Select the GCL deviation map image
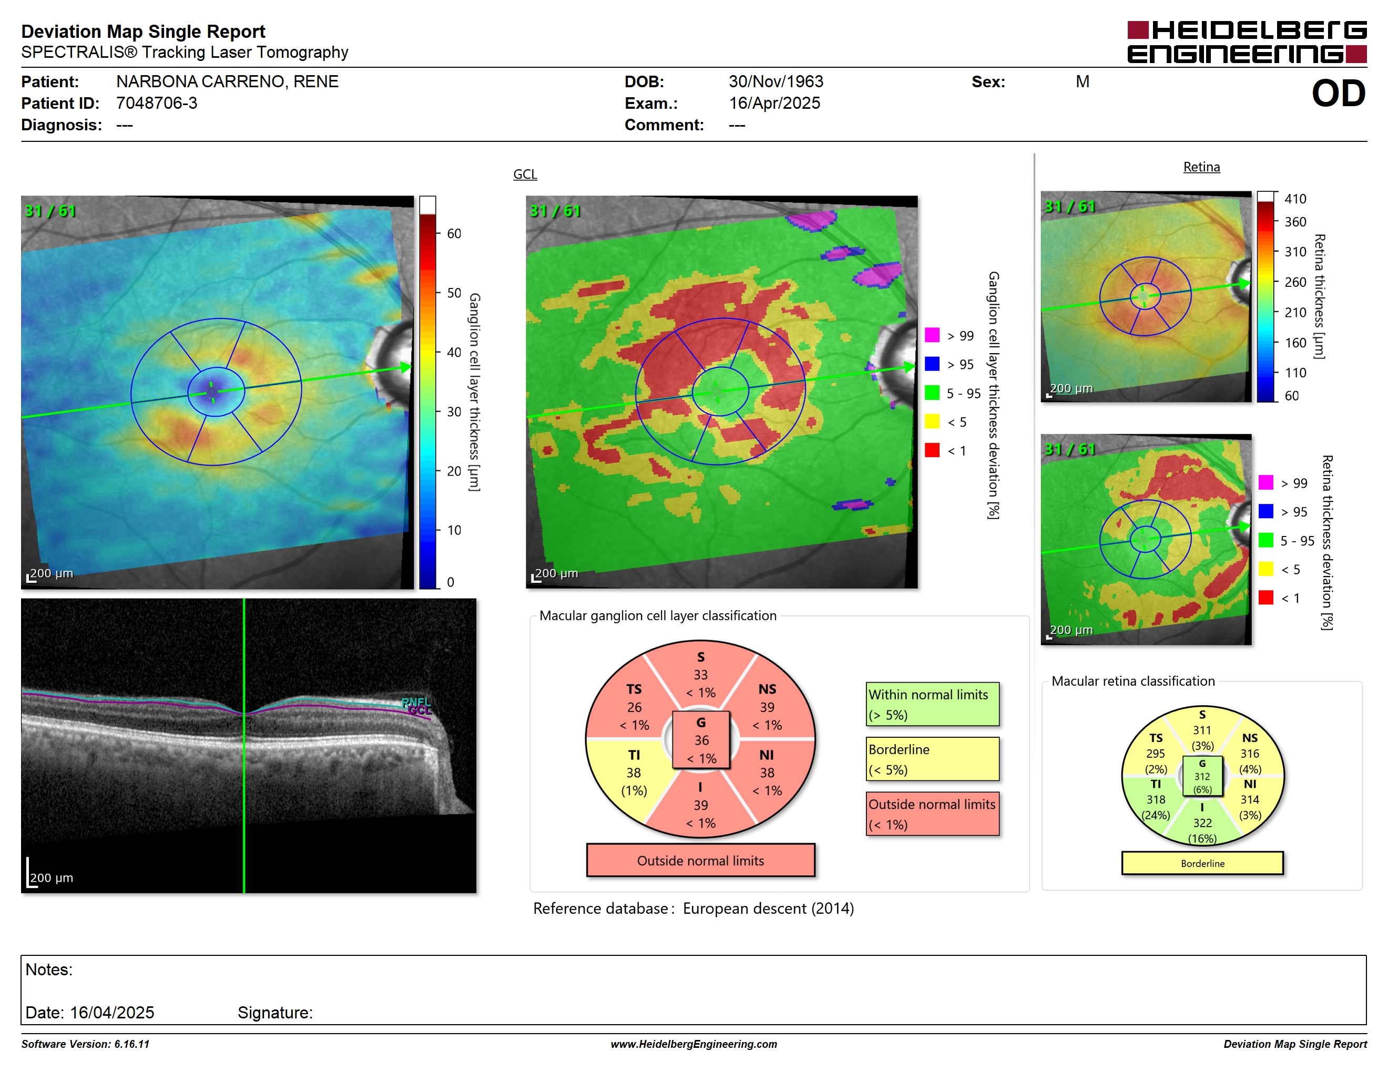1388x1072 pixels. coord(721,392)
